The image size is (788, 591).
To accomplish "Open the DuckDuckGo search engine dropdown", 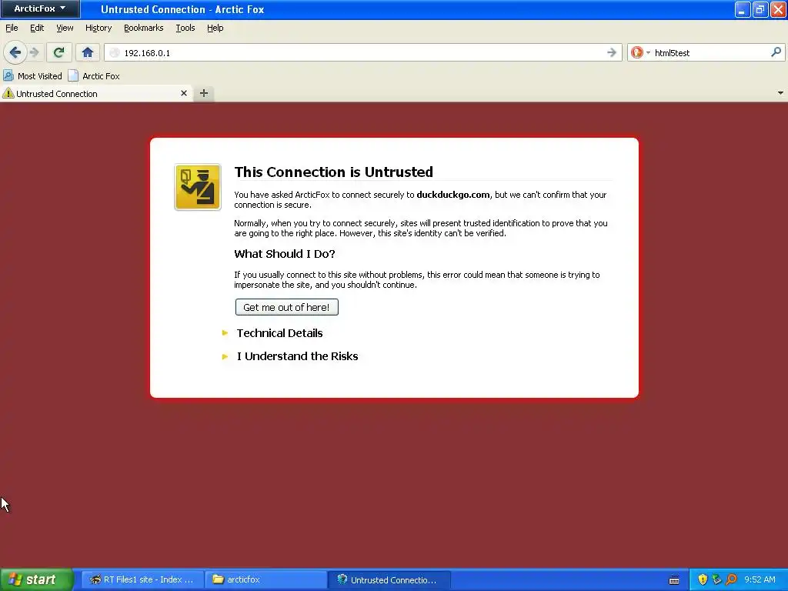I will [x=640, y=52].
